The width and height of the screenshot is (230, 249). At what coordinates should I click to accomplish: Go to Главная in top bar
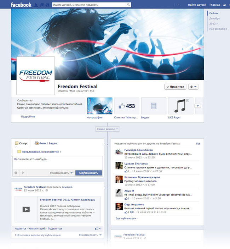pyautogui.click(x=215, y=5)
